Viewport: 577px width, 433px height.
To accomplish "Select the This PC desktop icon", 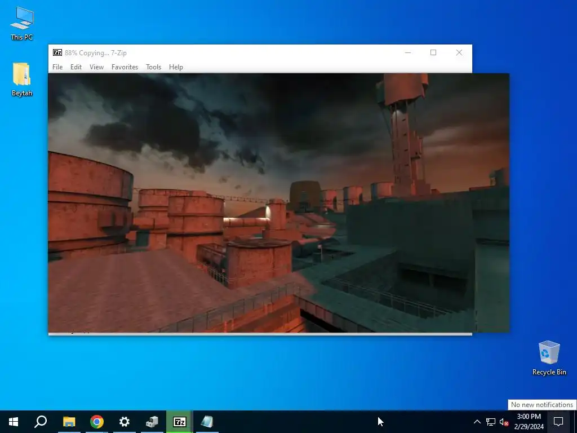I will (x=22, y=24).
